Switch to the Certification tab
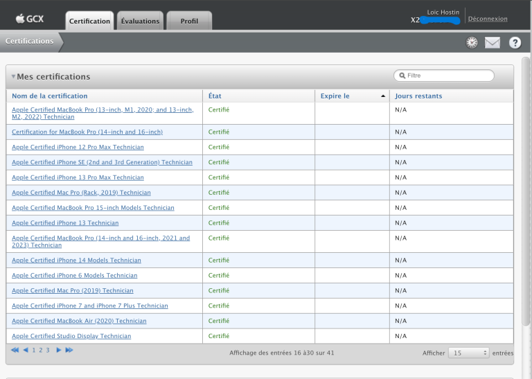Viewport: 532px width, 379px height. click(89, 21)
